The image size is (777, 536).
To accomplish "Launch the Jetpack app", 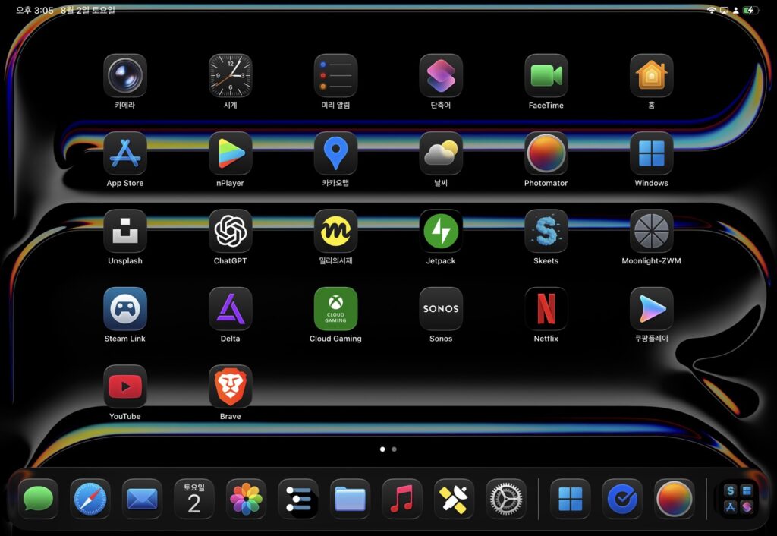I will click(441, 231).
